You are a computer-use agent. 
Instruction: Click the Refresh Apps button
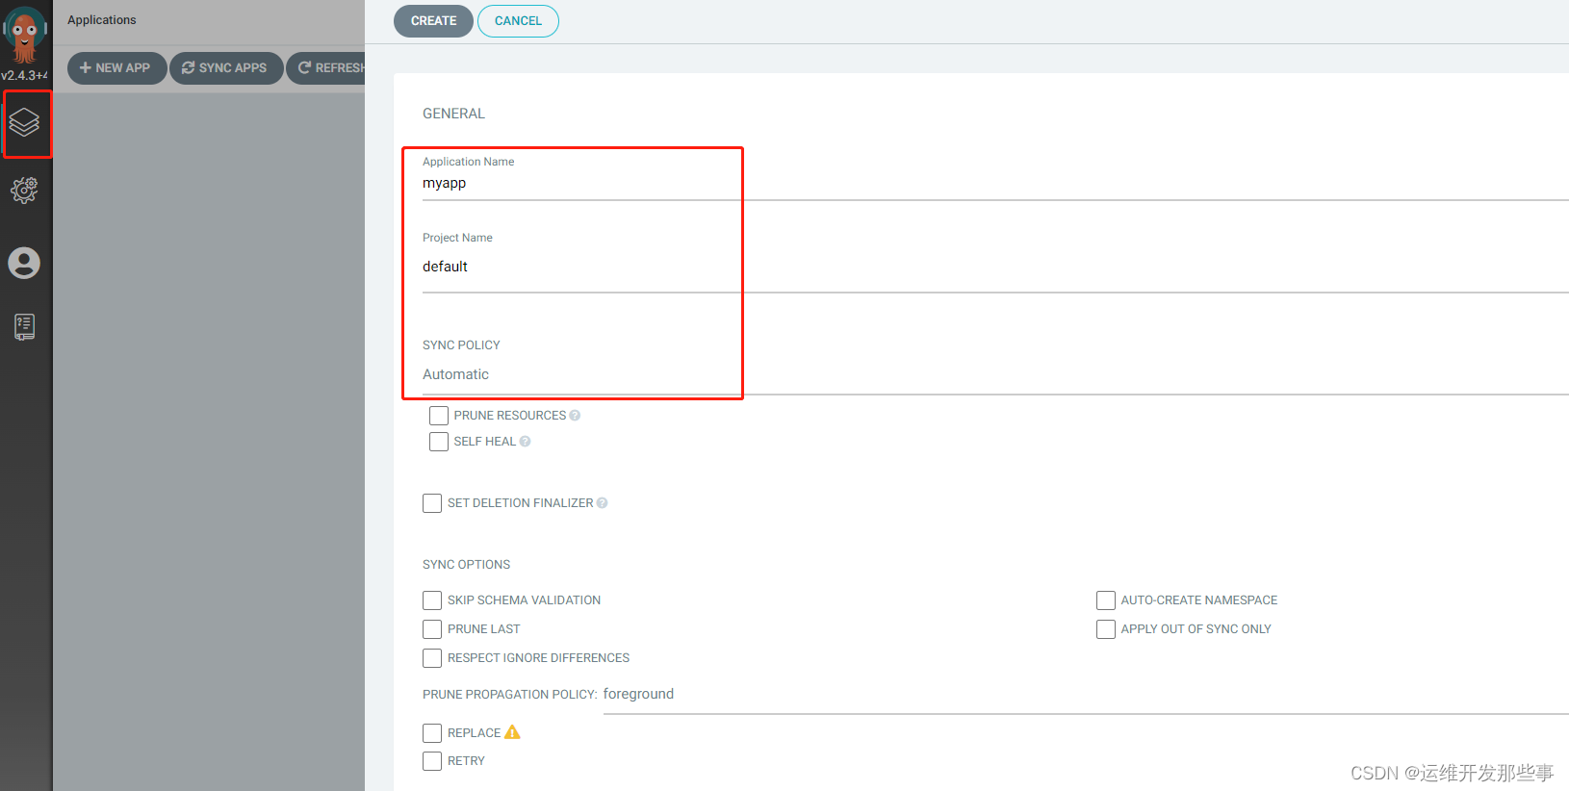pyautogui.click(x=326, y=68)
